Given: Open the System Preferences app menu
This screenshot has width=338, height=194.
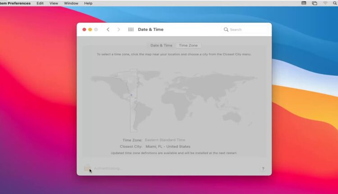Looking at the screenshot, I should click(x=15, y=3).
